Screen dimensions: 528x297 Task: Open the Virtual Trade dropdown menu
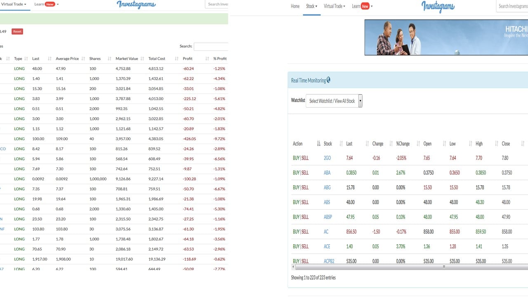coord(334,6)
